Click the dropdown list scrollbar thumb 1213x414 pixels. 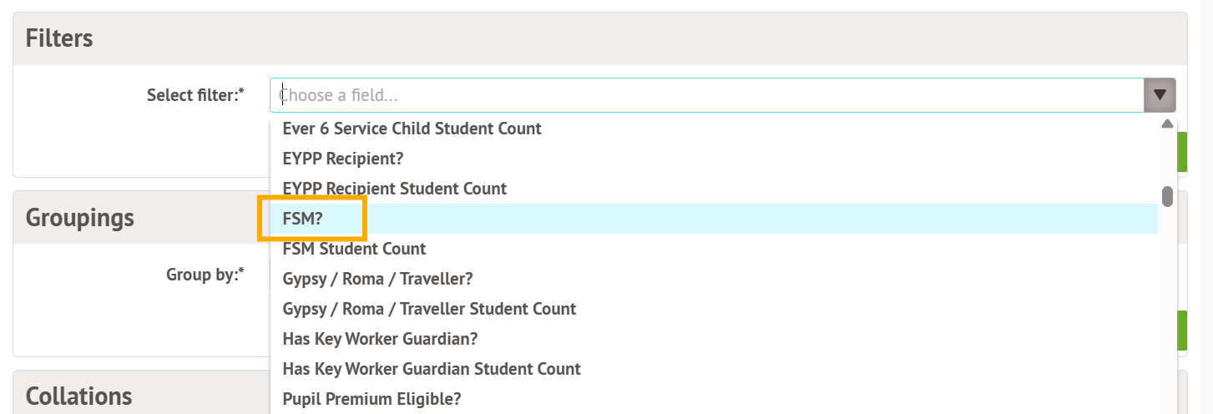click(x=1167, y=196)
